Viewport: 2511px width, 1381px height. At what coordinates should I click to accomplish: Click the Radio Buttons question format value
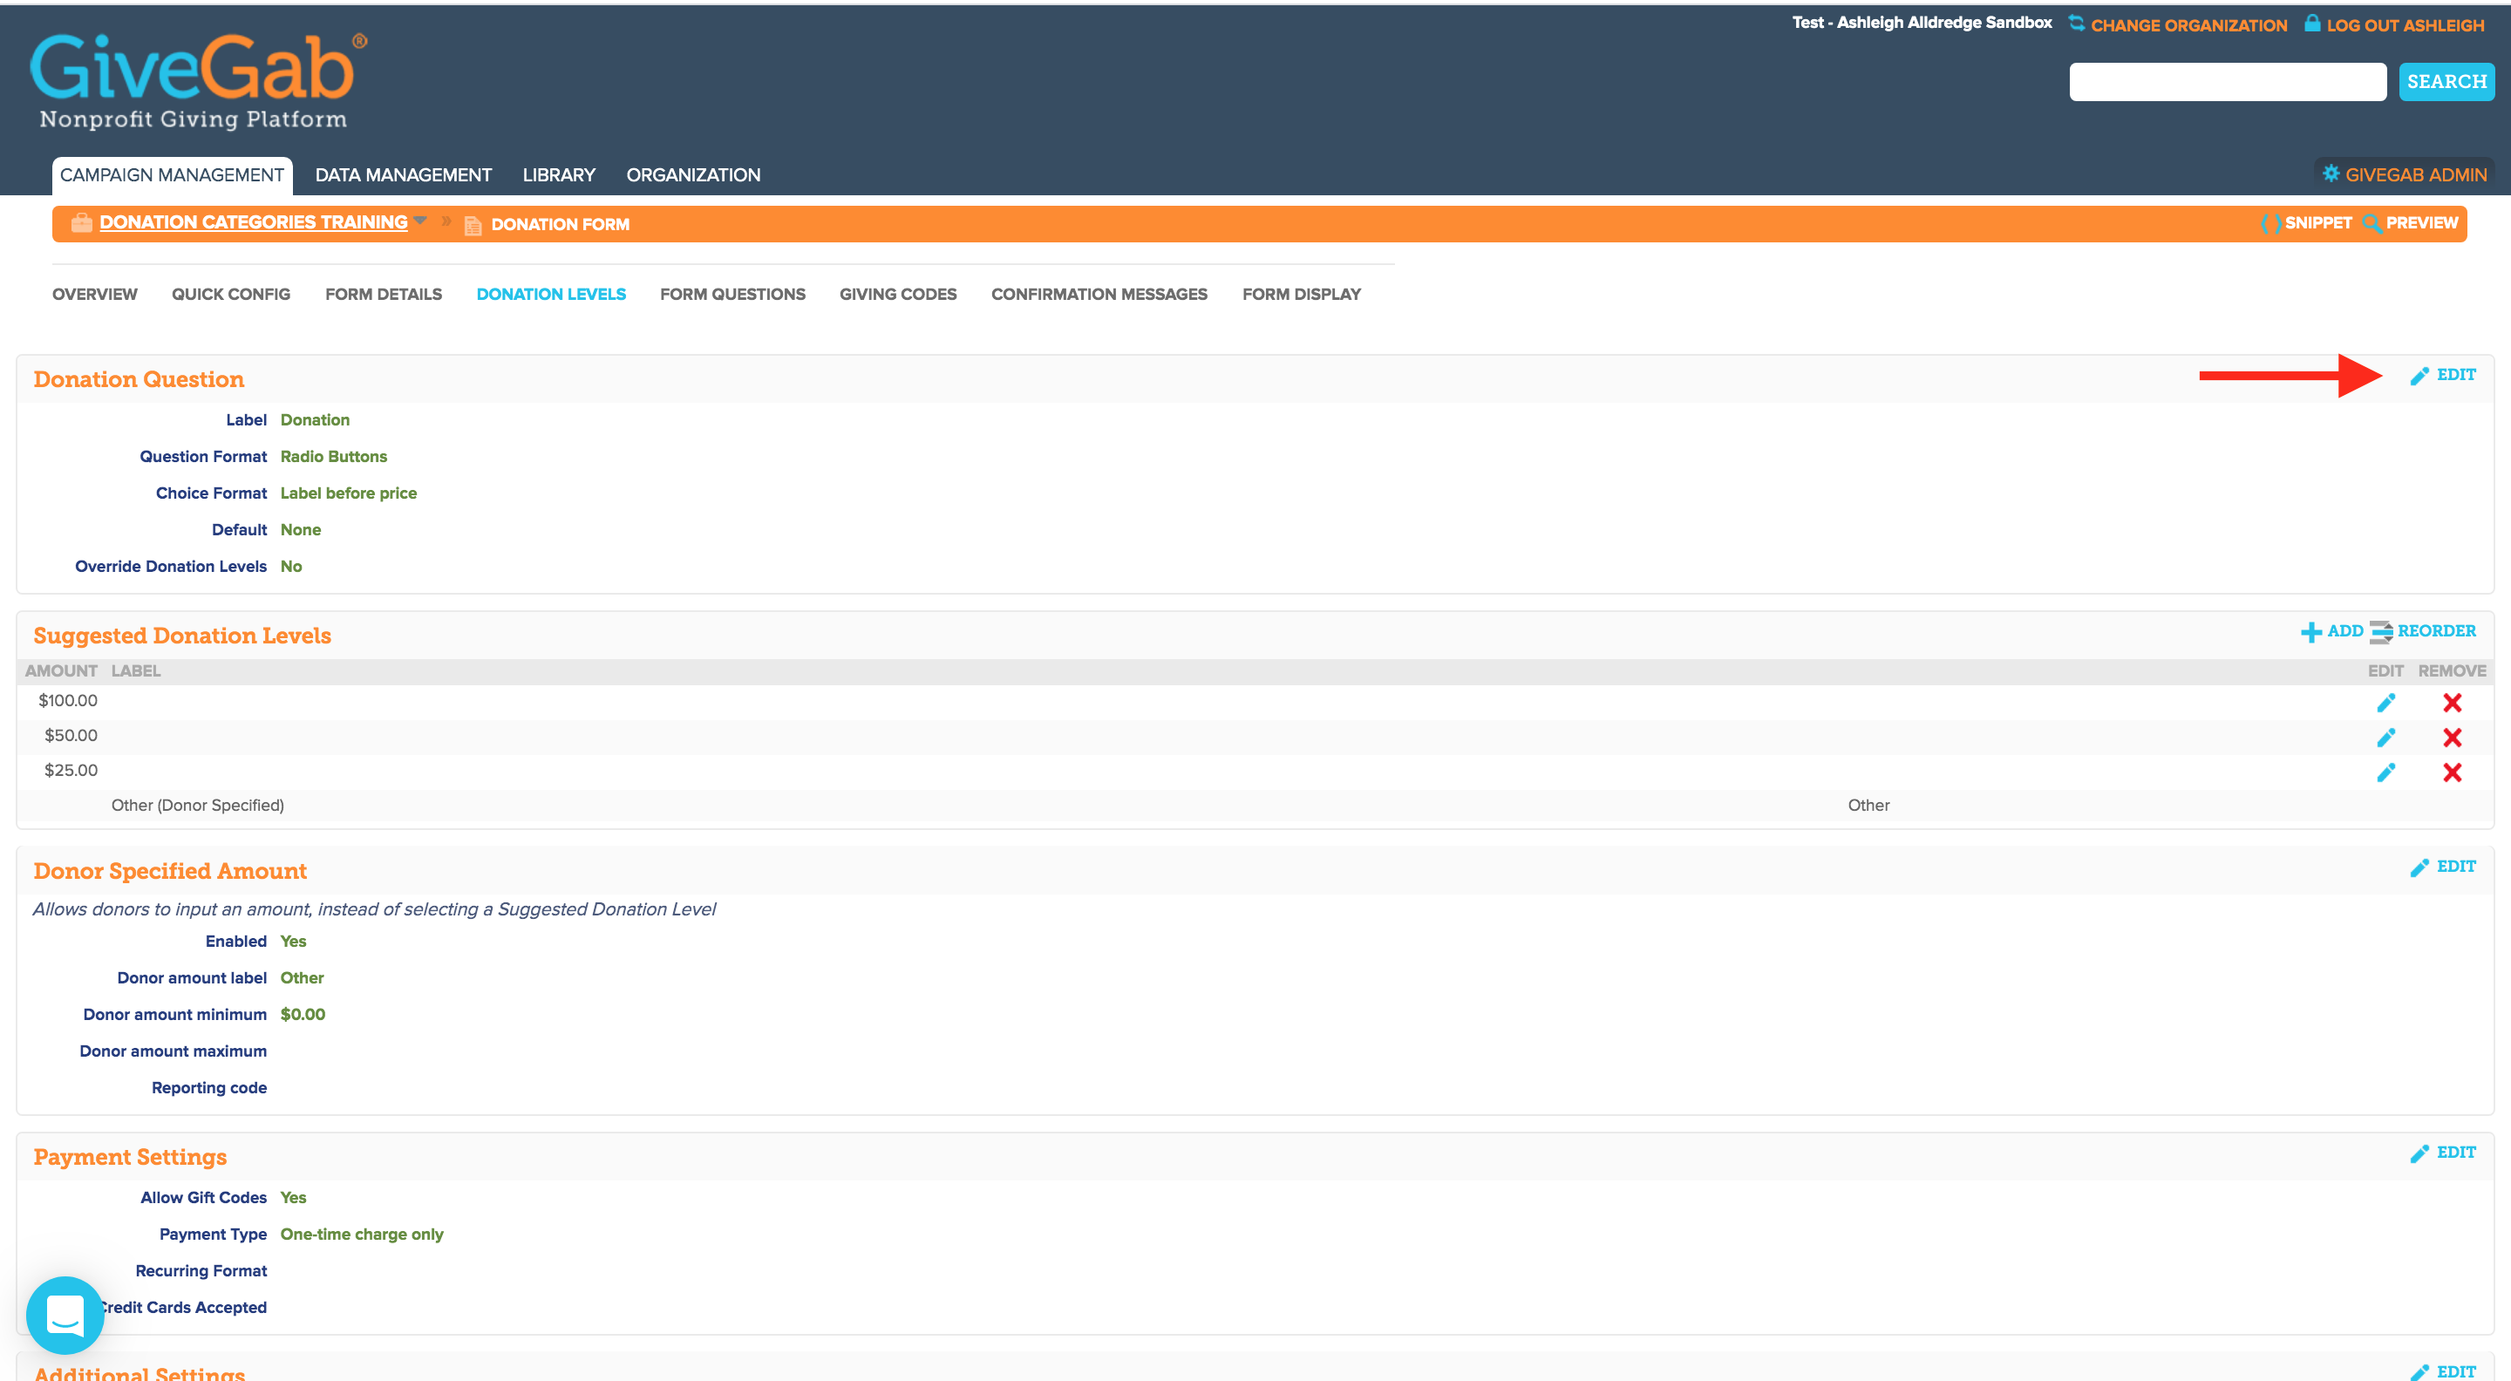coord(333,457)
